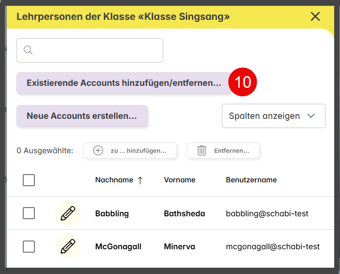The image size is (340, 274).
Task: Open the Spalten anzeigen dropdown
Action: tap(274, 116)
